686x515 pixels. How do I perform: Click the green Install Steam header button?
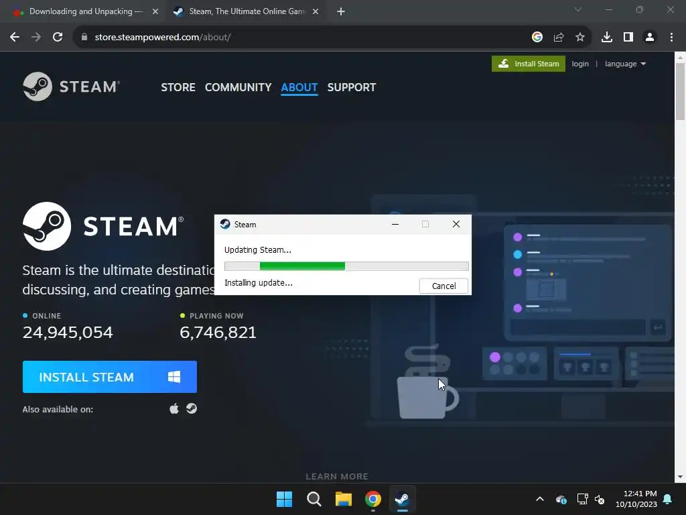(x=529, y=64)
